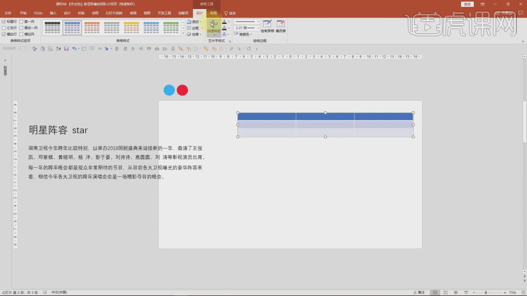The image size is (527, 296).
Task: Apply the black table style thumbnail
Action: (x=52, y=28)
